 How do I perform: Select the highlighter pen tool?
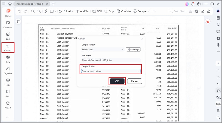(x=46, y=11)
